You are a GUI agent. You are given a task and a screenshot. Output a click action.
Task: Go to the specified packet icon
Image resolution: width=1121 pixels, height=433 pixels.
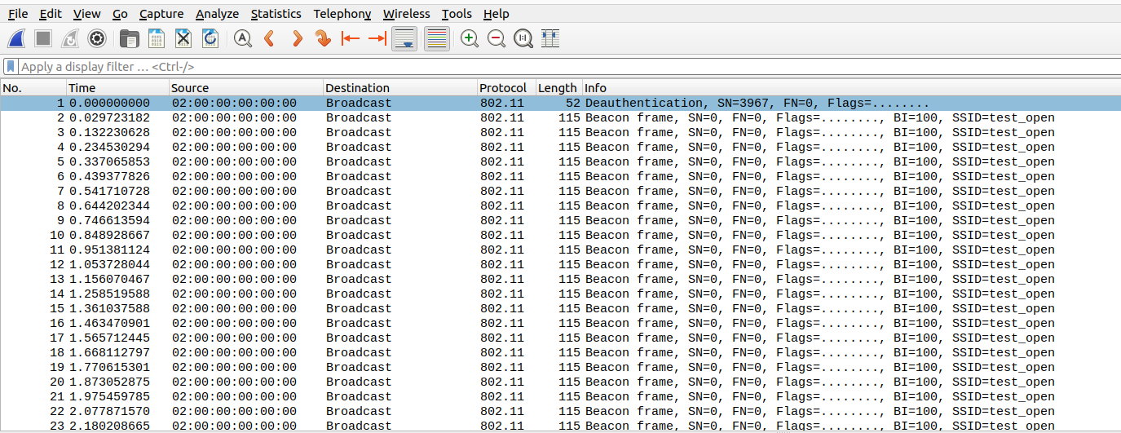[324, 38]
